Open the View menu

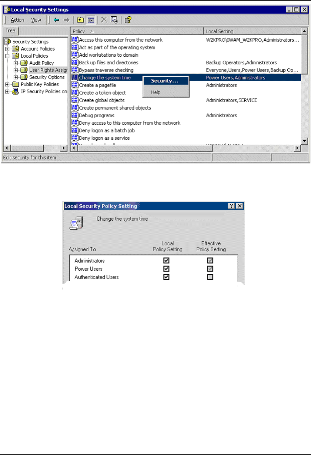tap(36, 20)
